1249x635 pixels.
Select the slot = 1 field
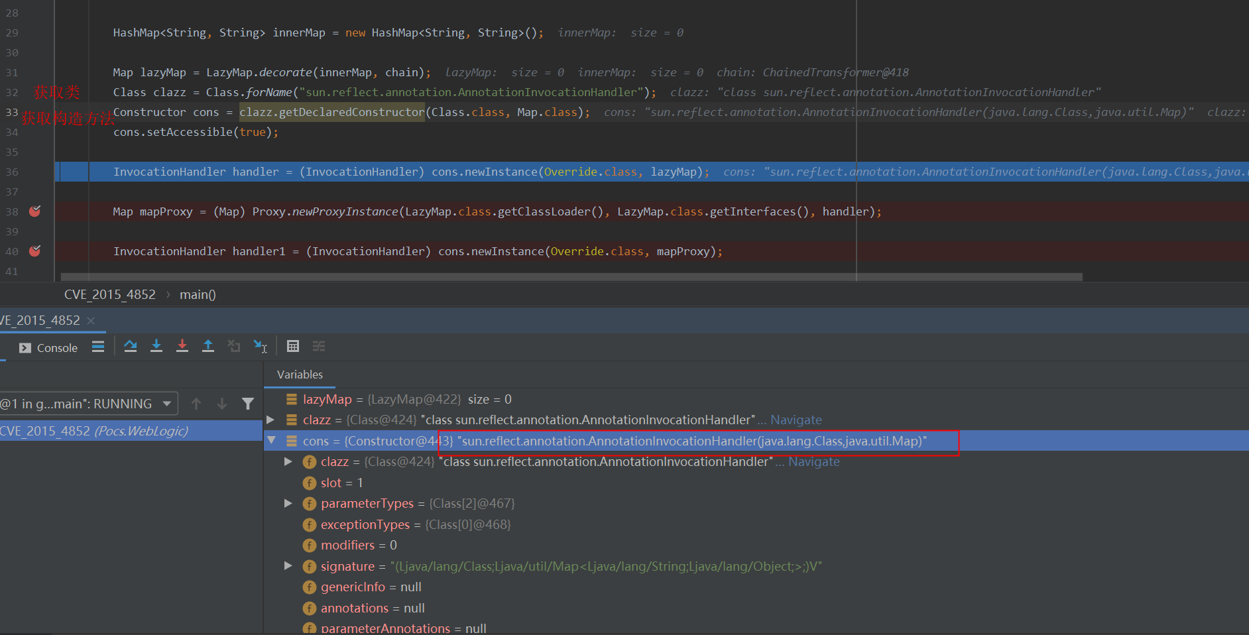(x=756, y=483)
